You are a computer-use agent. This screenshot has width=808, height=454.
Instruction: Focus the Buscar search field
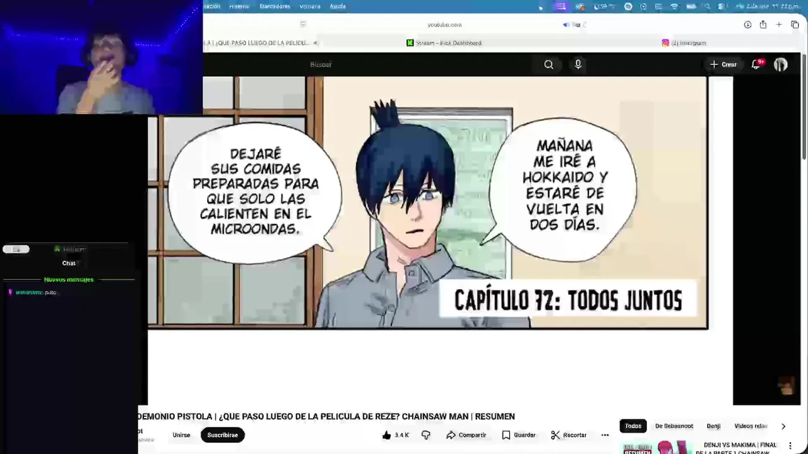[x=417, y=64]
